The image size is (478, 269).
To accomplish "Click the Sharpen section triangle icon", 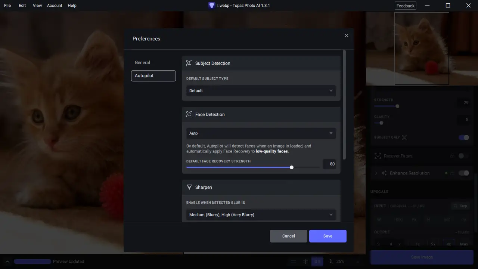I will click(189, 187).
